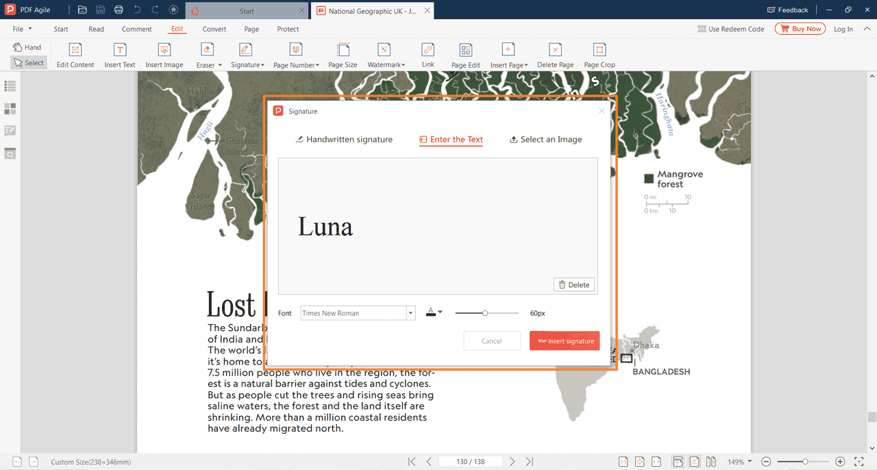This screenshot has width=877, height=470.
Task: Toggle the Select cursor mode
Action: pyautogui.click(x=28, y=63)
